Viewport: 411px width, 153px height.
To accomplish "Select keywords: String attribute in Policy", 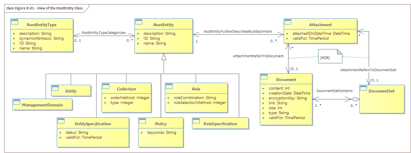I will (x=162, y=133).
